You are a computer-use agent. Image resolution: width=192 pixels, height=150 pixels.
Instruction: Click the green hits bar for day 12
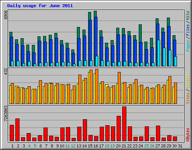click(73, 51)
